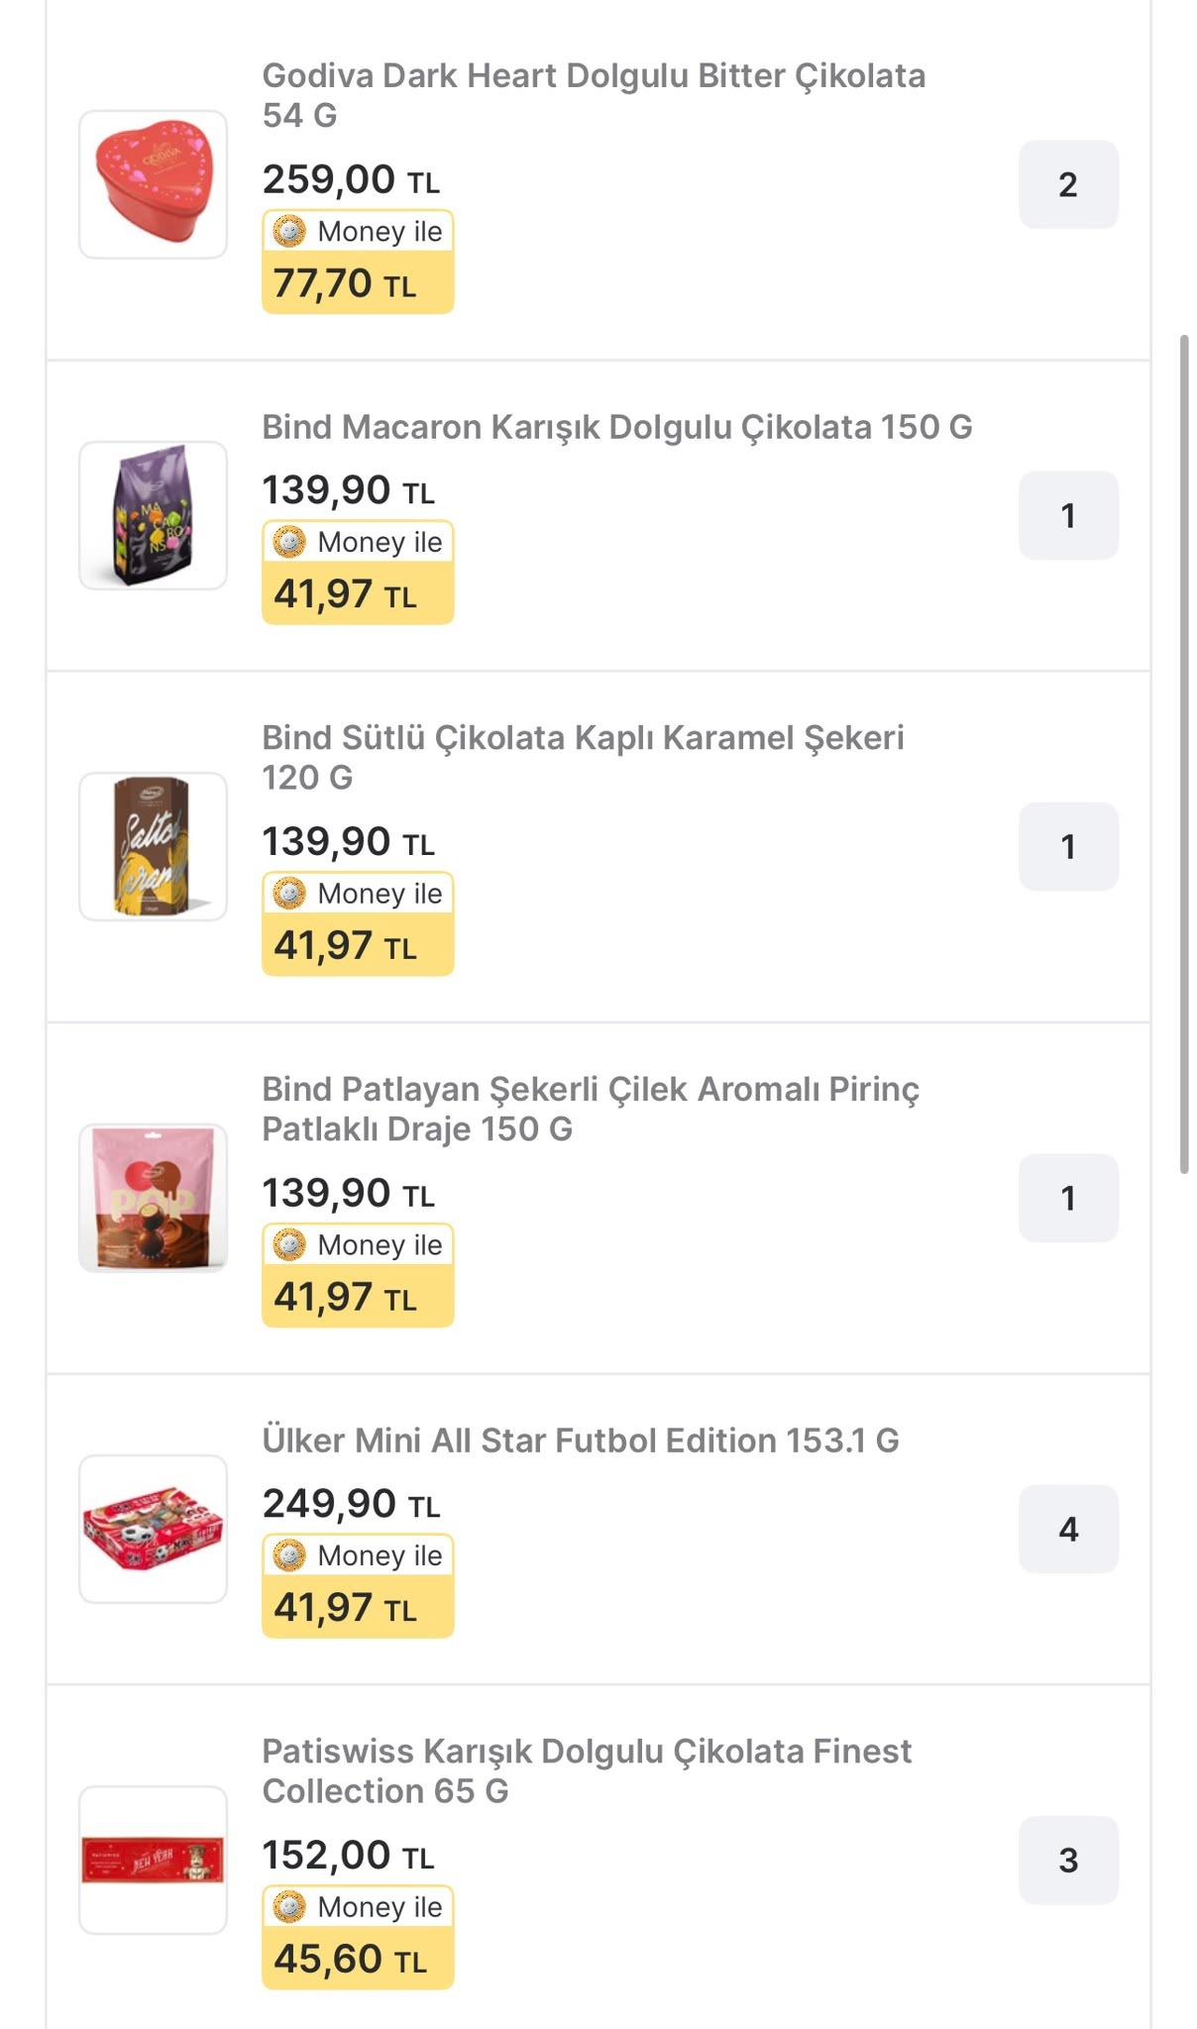The height and width of the screenshot is (2029, 1197).
Task: Open Godiva Dark Heart Dolgulu Bitter Çikolata title
Action: click(x=594, y=95)
